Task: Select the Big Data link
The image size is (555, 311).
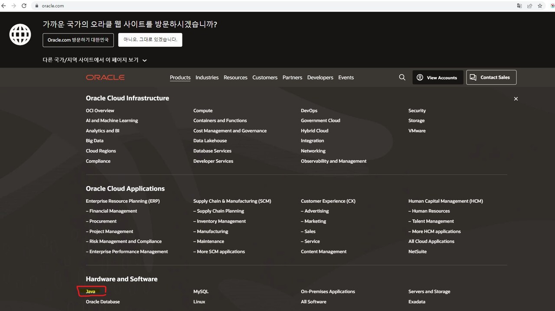Action: coord(95,141)
